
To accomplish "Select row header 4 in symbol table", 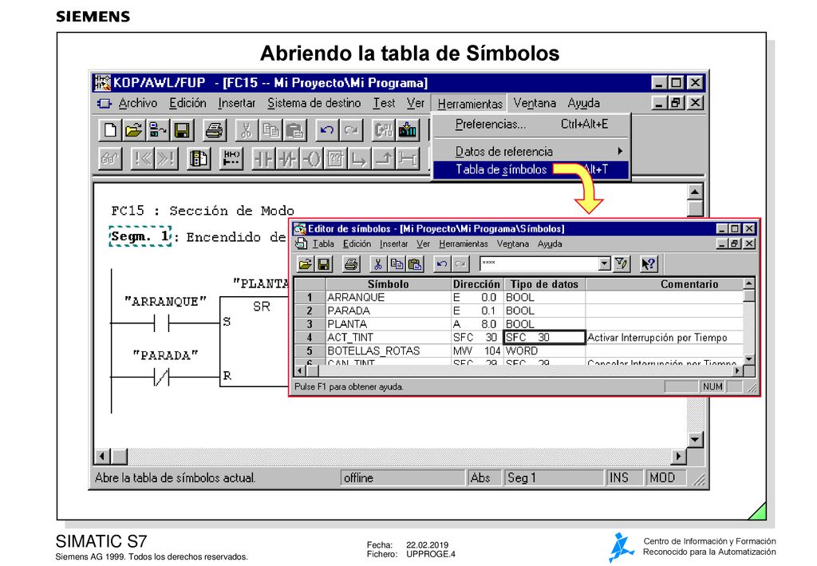I will pos(310,337).
